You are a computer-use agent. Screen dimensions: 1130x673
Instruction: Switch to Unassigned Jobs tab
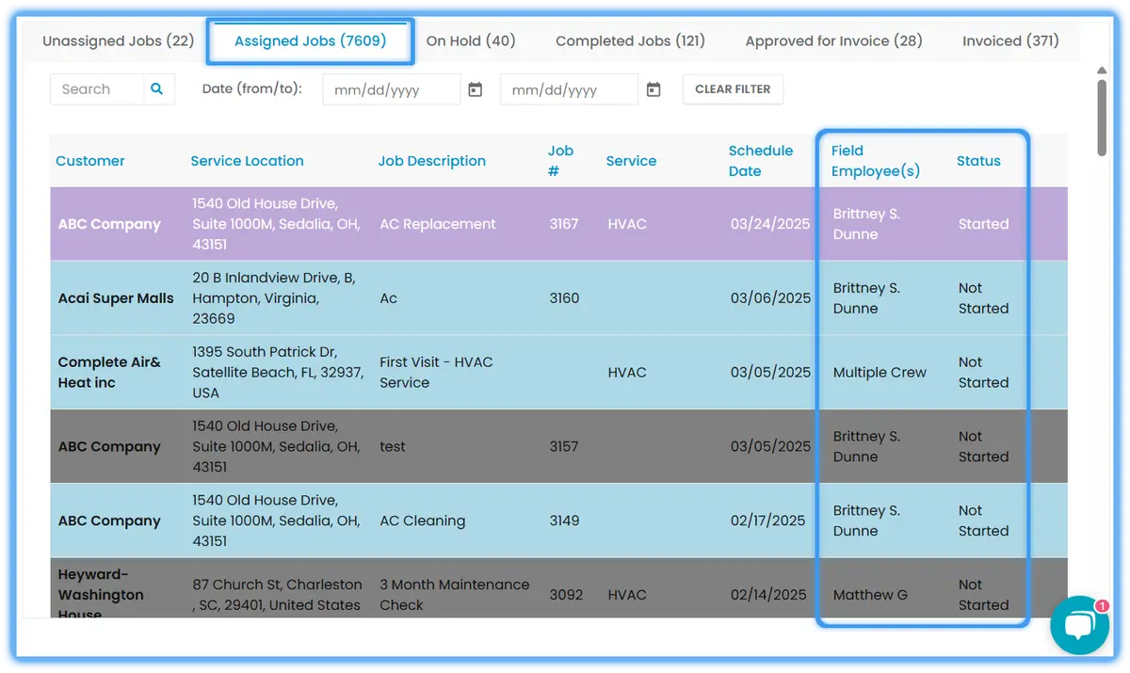coord(119,40)
